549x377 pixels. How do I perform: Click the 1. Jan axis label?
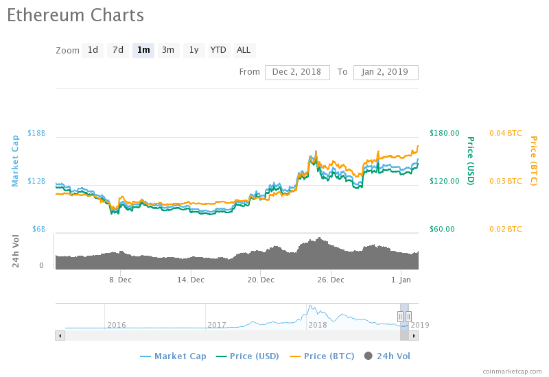coord(401,280)
